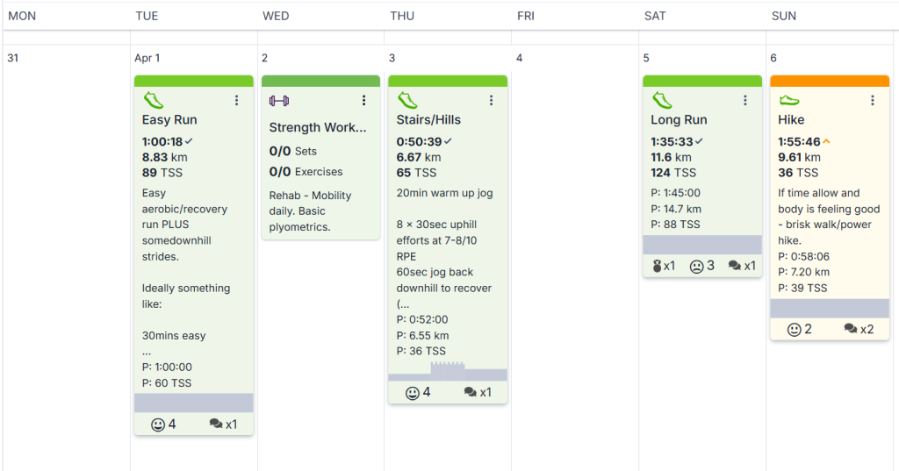899x471 pixels.
Task: Click the interval chart on Stairs/Hills card
Action: (448, 372)
